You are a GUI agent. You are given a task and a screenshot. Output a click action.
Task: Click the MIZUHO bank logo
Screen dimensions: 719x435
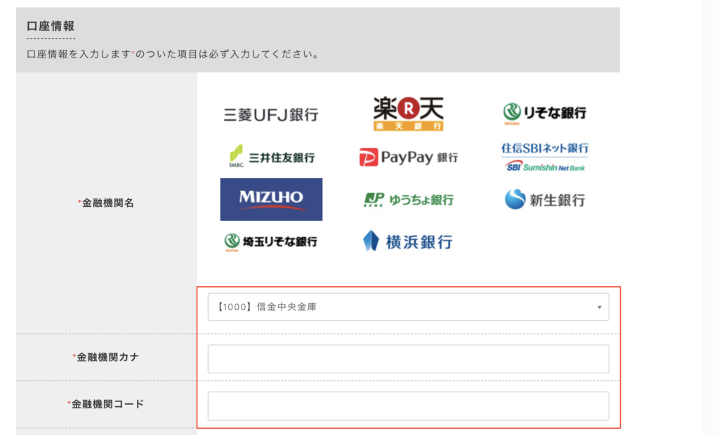coord(271,199)
